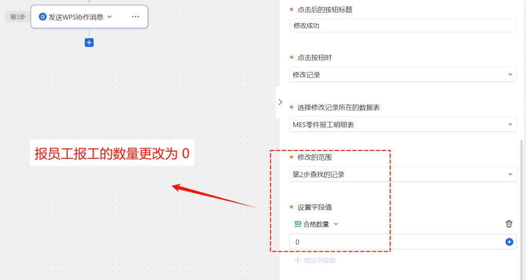526x280 pixels.
Task: Open the 修改的范围 dropdown showing 第2步查找的记录
Action: tap(403, 174)
